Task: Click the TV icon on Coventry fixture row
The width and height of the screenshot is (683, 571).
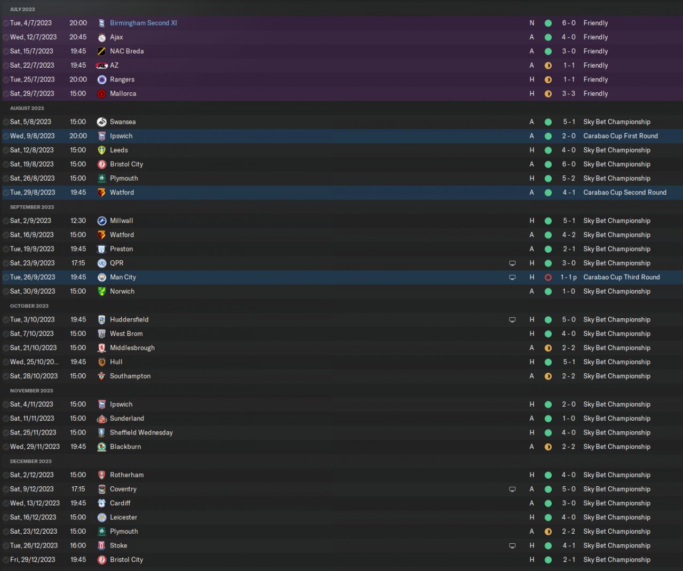Action: tap(512, 489)
